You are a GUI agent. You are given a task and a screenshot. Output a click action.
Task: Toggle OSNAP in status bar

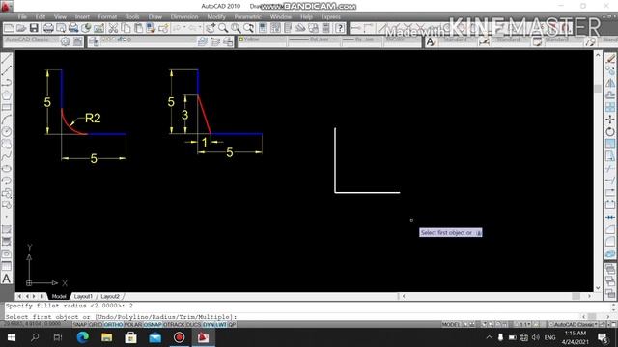click(153, 325)
